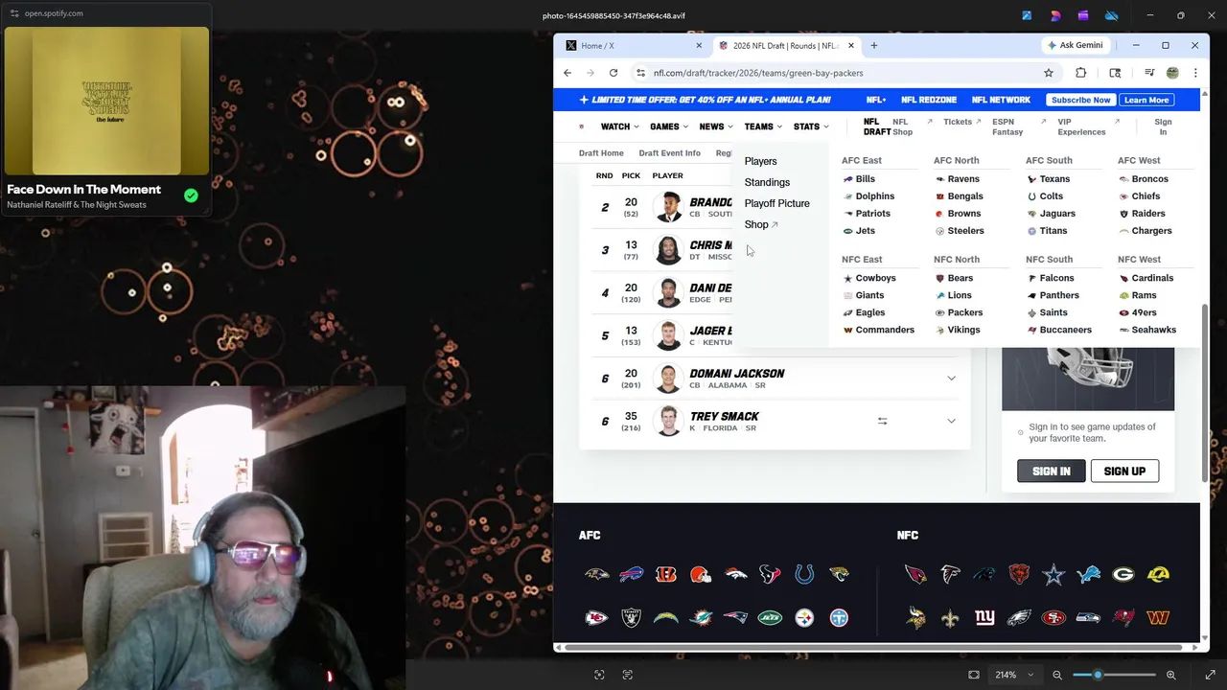
Task: Click the Las Vegas Raiders shield logo
Action: (631, 618)
